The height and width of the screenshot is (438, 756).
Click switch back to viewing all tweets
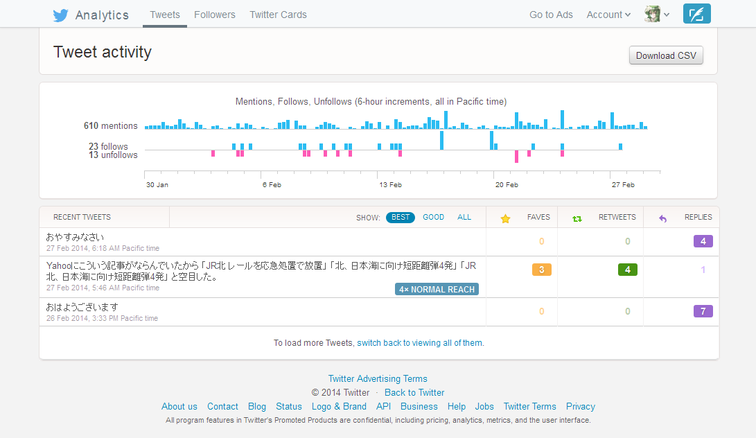coord(420,342)
